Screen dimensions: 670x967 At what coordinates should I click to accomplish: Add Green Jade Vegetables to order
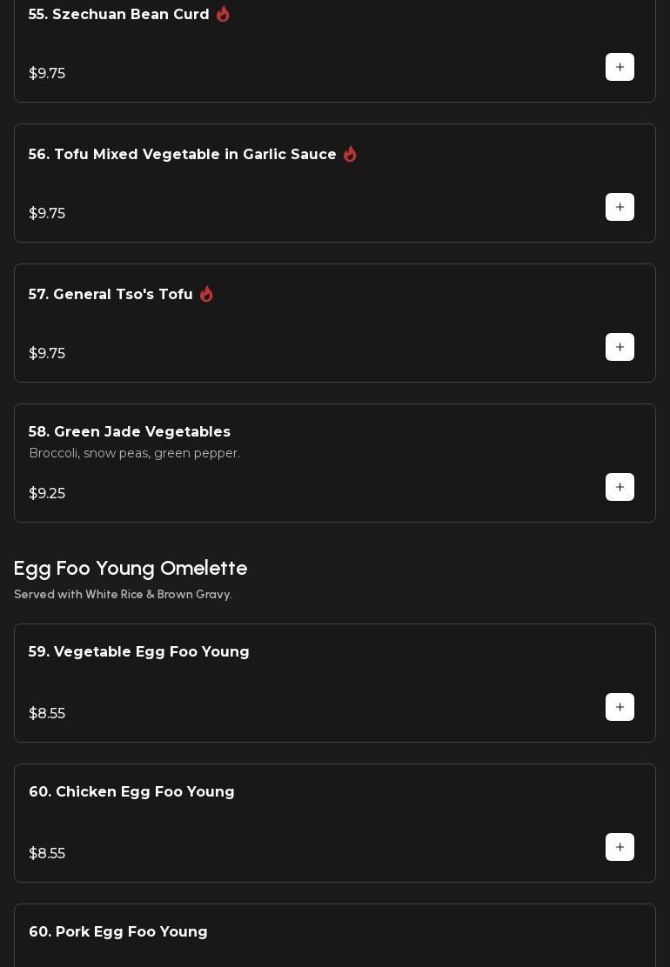(x=620, y=487)
